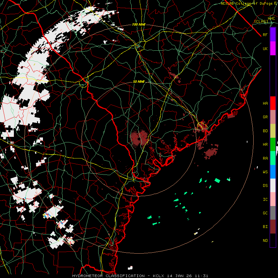Click the 50 NMI range ring label
This screenshot has width=278, height=278.
(139, 82)
